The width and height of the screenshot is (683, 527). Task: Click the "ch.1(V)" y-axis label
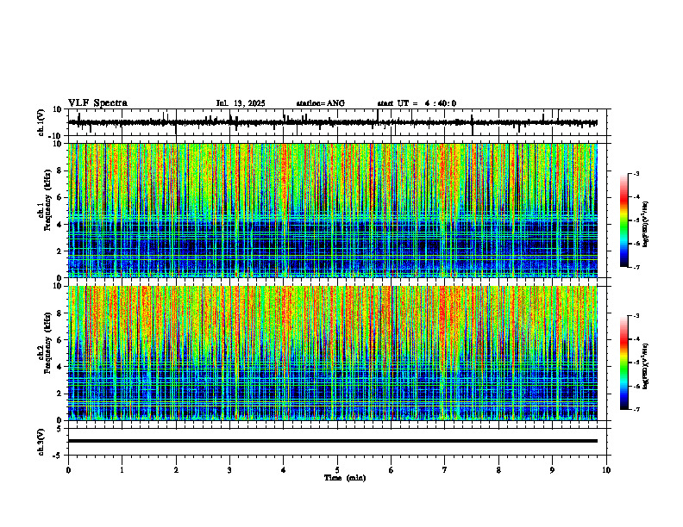click(41, 122)
